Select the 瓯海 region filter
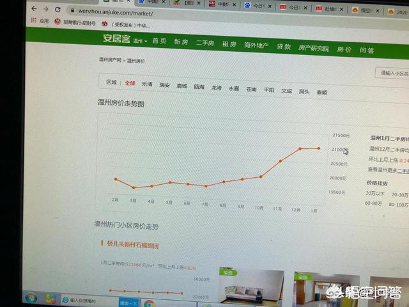Screen dimensions: 409x307 point(199,87)
